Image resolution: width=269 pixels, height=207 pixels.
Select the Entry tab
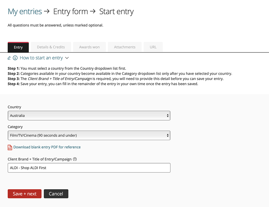pos(18,47)
